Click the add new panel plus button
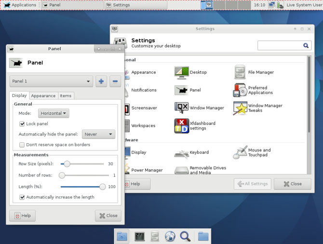 pyautogui.click(x=101, y=81)
